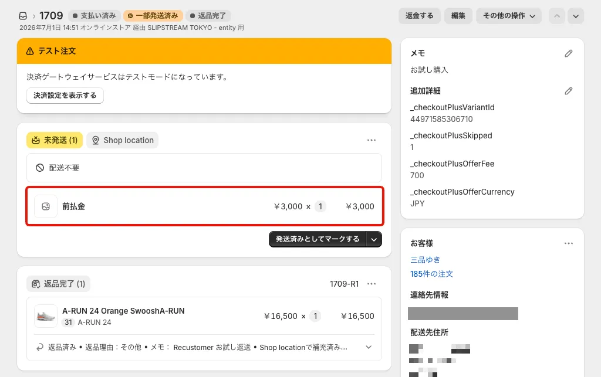Click the JPY currency value
This screenshot has height=377, width=601.
pos(417,203)
